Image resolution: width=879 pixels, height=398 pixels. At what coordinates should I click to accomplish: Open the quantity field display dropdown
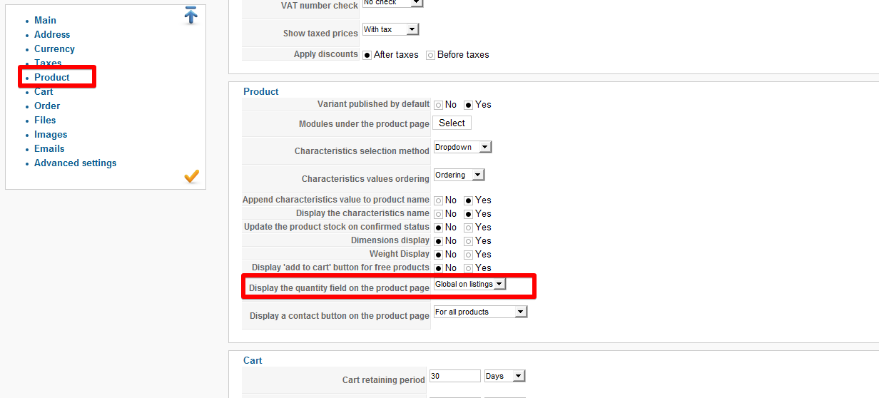pyautogui.click(x=469, y=284)
